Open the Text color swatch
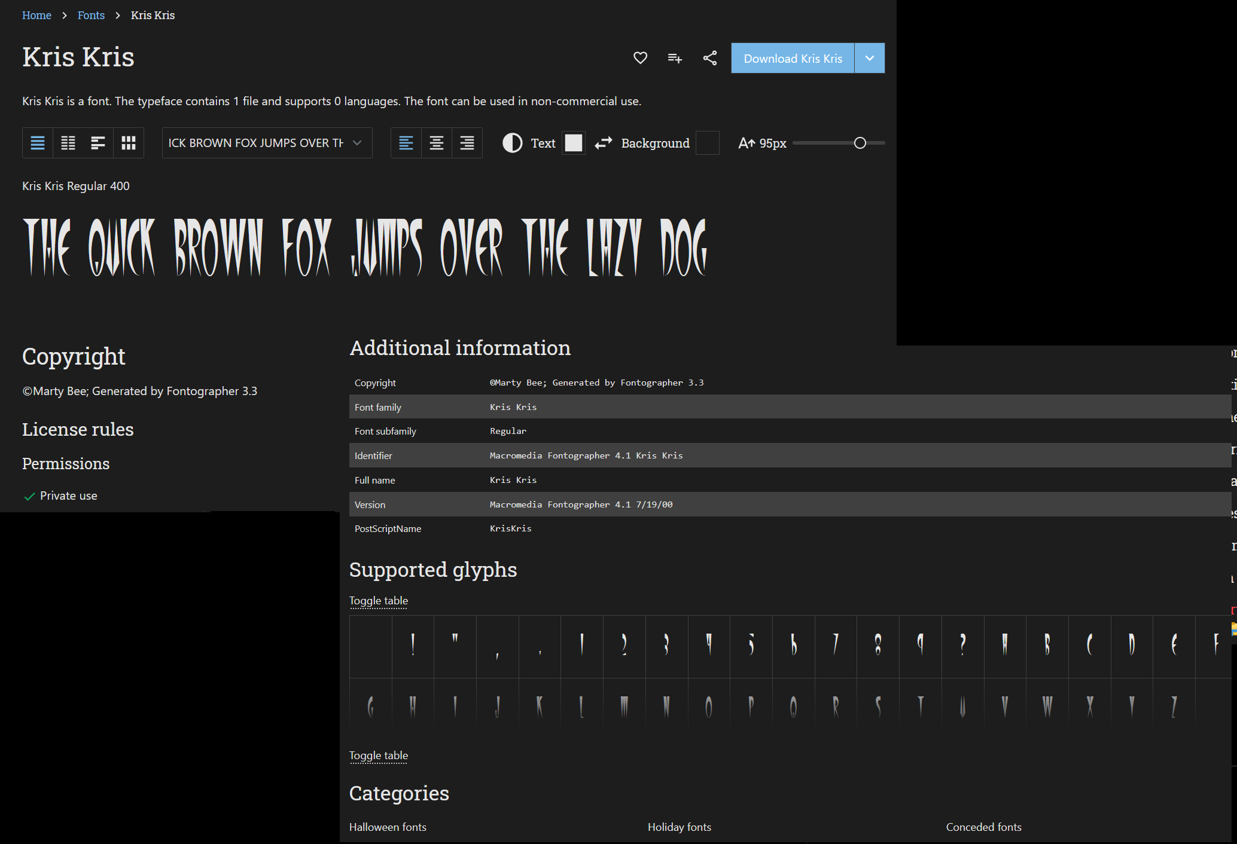This screenshot has height=844, width=1237. click(574, 143)
